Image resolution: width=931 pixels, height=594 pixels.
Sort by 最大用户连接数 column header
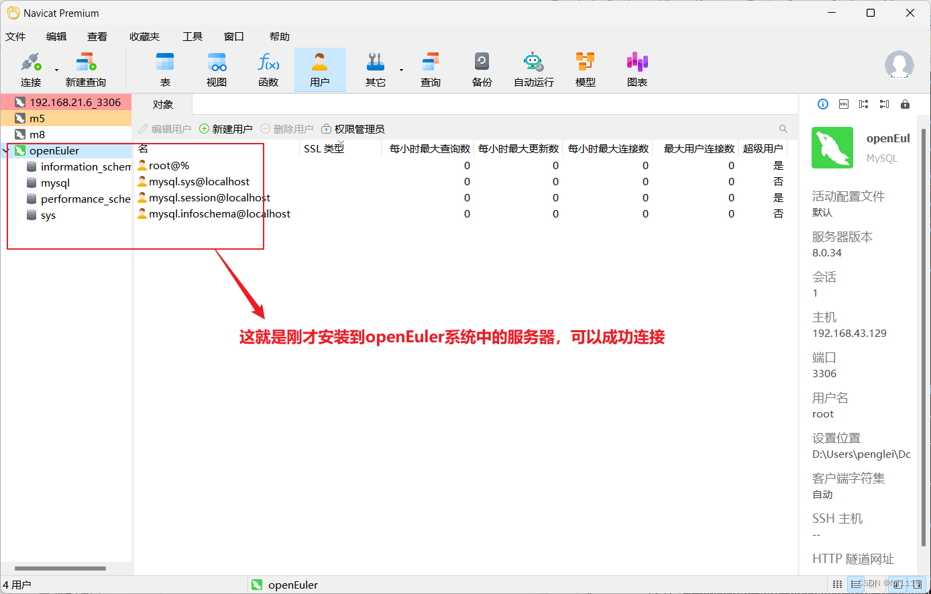(x=696, y=148)
